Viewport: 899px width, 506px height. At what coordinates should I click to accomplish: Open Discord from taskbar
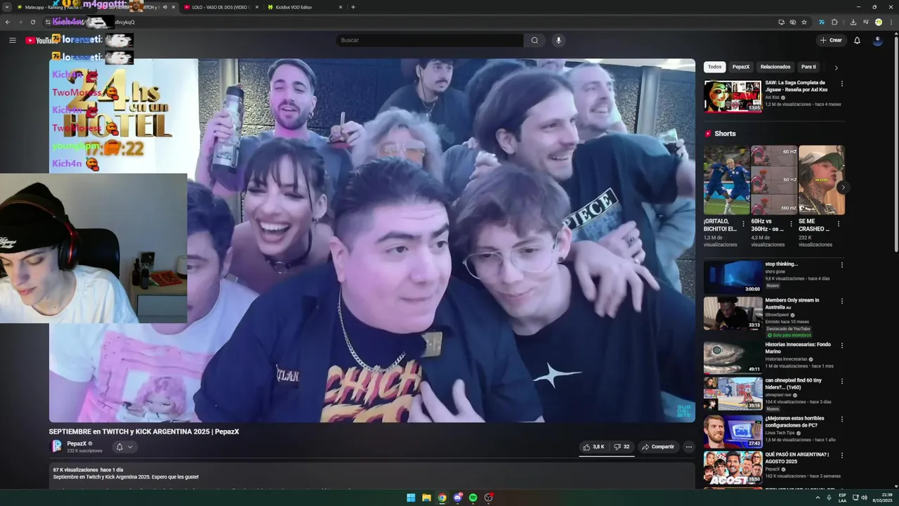point(457,498)
